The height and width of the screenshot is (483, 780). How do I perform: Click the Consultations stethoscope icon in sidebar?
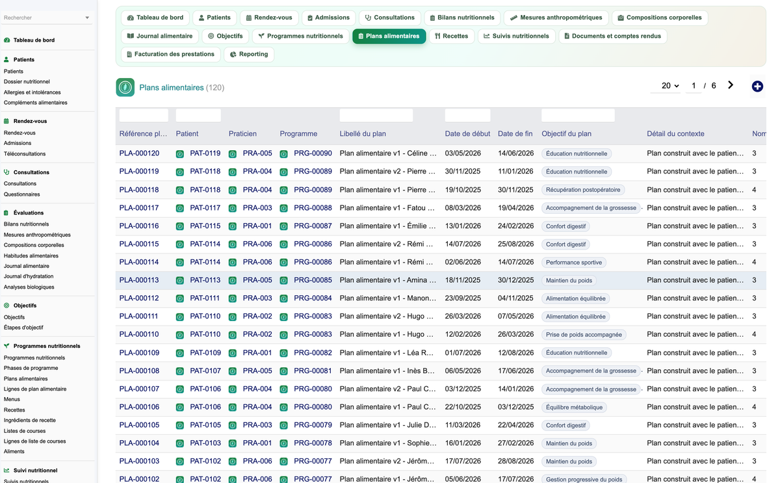(7, 173)
